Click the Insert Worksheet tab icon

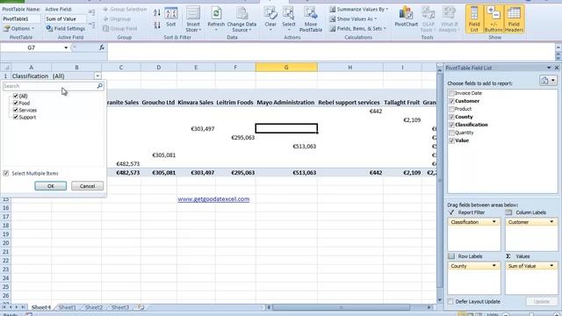tap(141, 307)
